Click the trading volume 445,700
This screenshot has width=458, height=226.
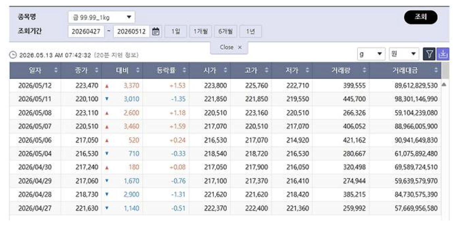point(354,99)
